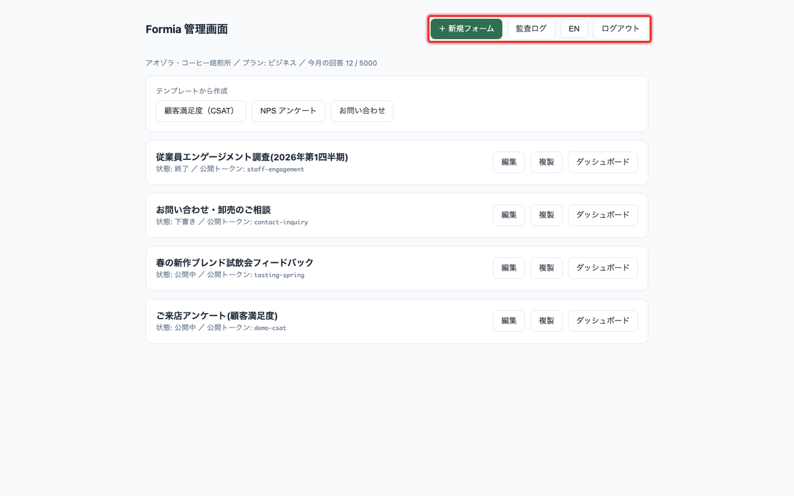
Task: Open dashboard for 春の新作ブレンド試飲会フィードバック
Action: pyautogui.click(x=603, y=268)
